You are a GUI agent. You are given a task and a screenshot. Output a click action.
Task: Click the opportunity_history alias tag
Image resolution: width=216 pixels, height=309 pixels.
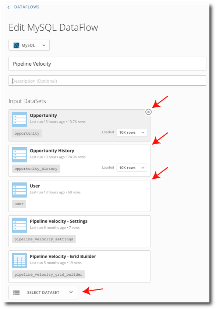coord(36,169)
